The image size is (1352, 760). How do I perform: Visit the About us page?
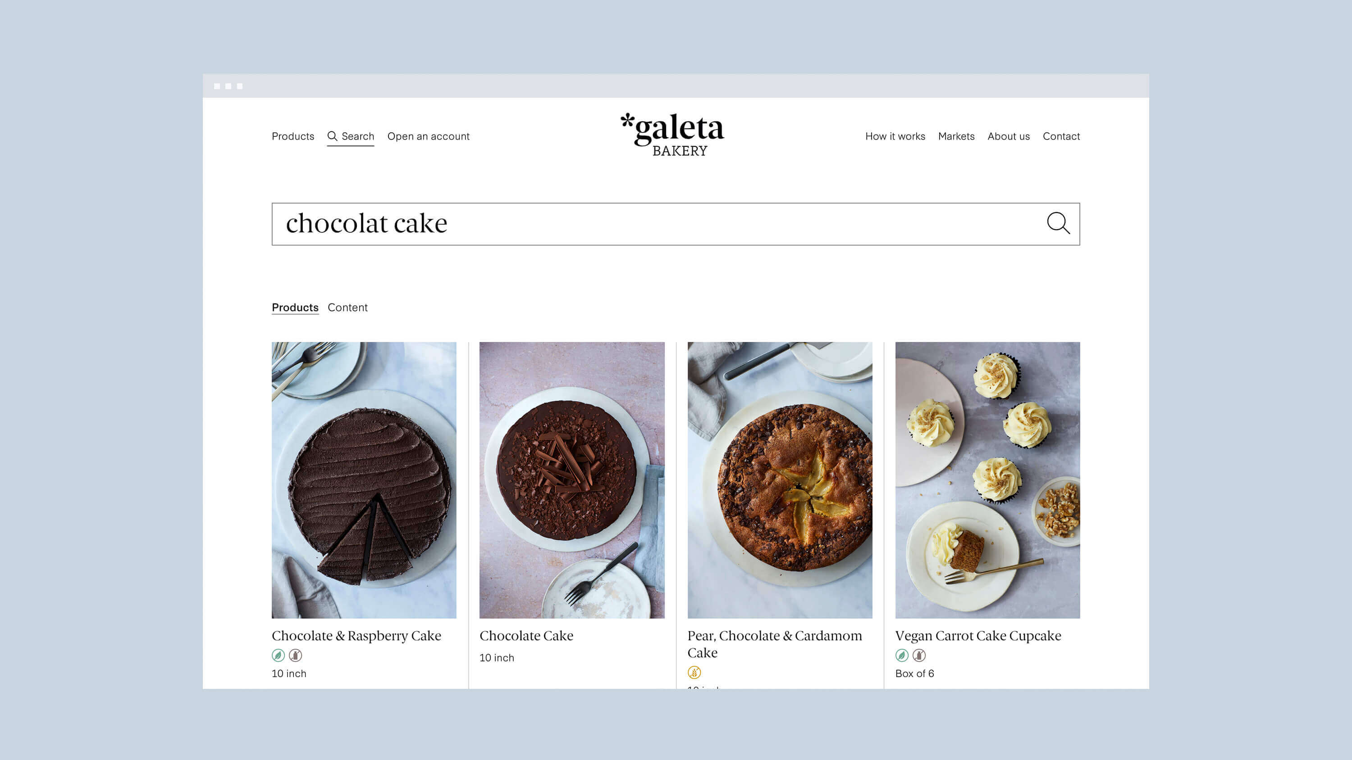point(1008,136)
